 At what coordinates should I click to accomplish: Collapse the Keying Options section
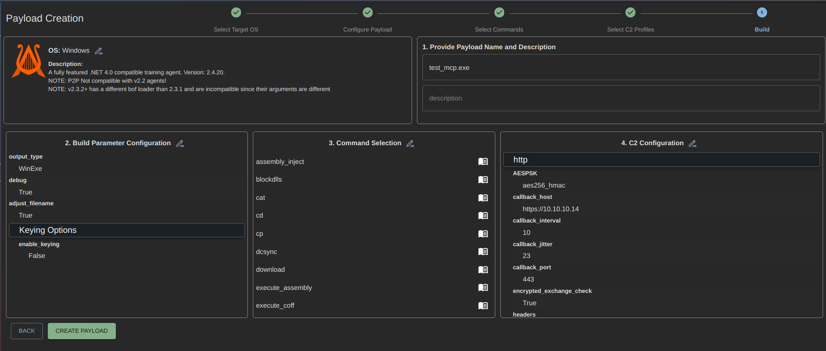(127, 230)
